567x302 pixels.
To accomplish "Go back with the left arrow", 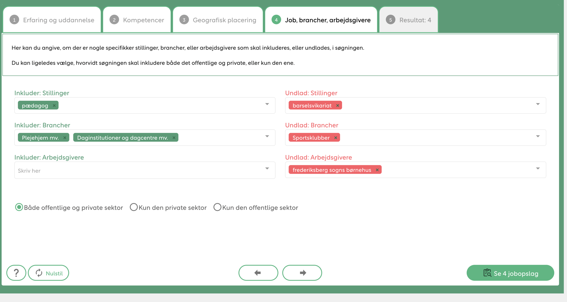I will (258, 273).
